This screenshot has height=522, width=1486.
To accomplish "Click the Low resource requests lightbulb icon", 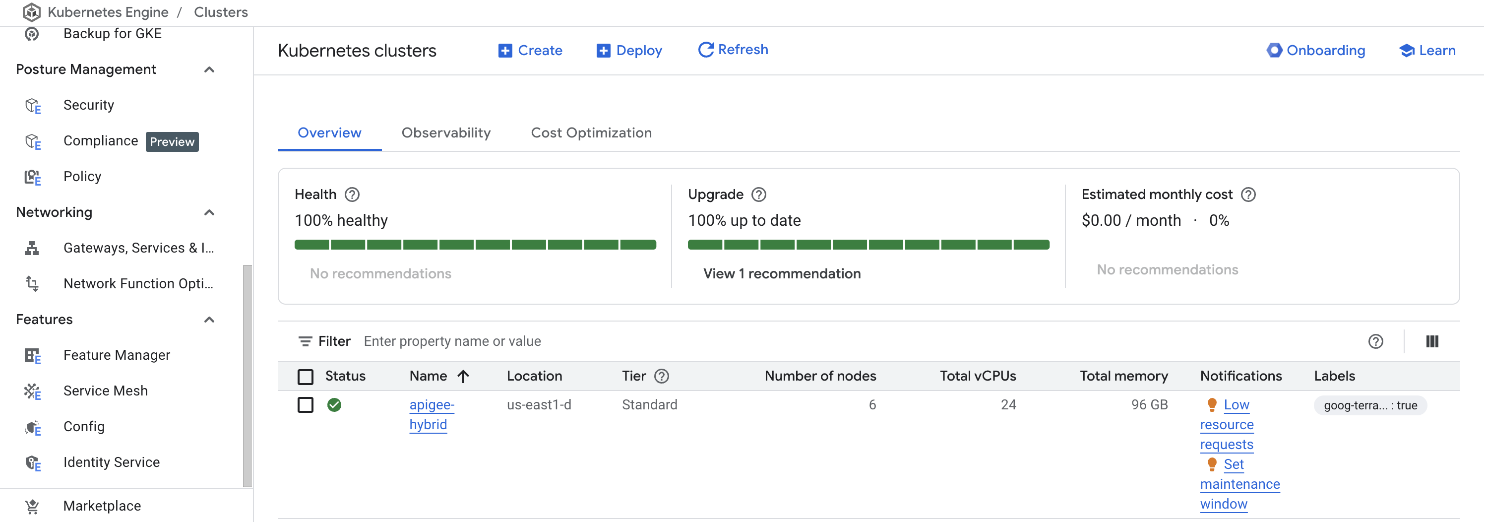I will click(1211, 405).
